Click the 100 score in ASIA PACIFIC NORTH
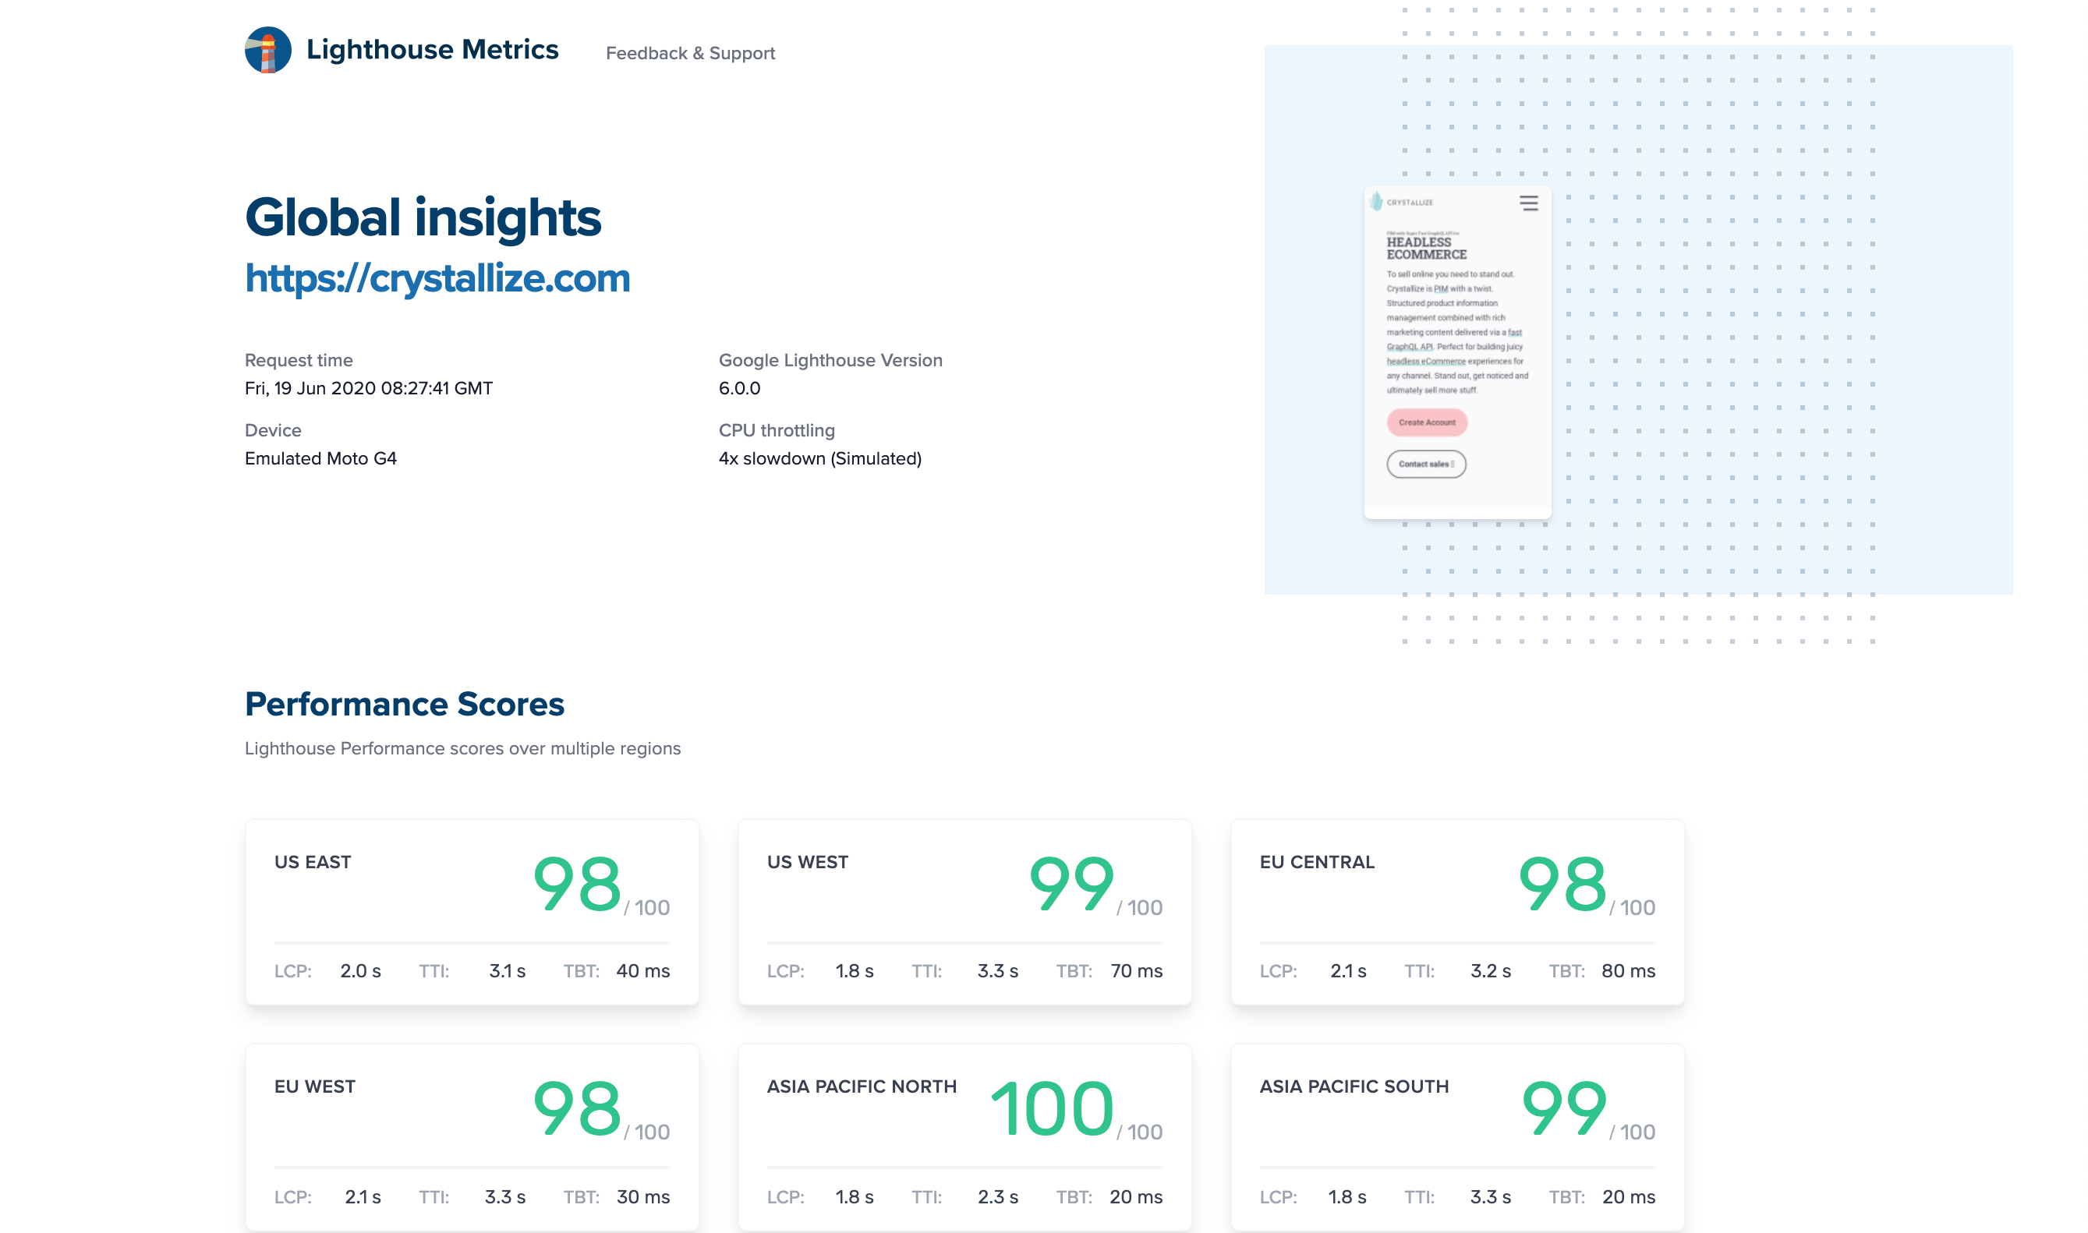This screenshot has height=1233, width=2088. pos(1052,1108)
